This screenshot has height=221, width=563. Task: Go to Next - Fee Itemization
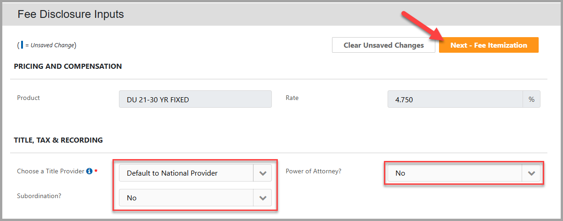[489, 45]
